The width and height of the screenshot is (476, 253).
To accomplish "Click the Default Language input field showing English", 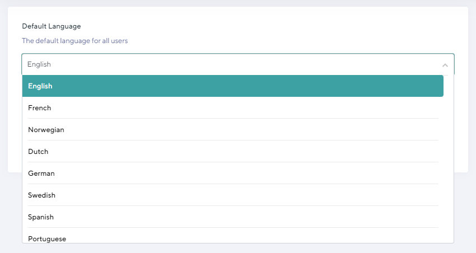I will click(237, 64).
